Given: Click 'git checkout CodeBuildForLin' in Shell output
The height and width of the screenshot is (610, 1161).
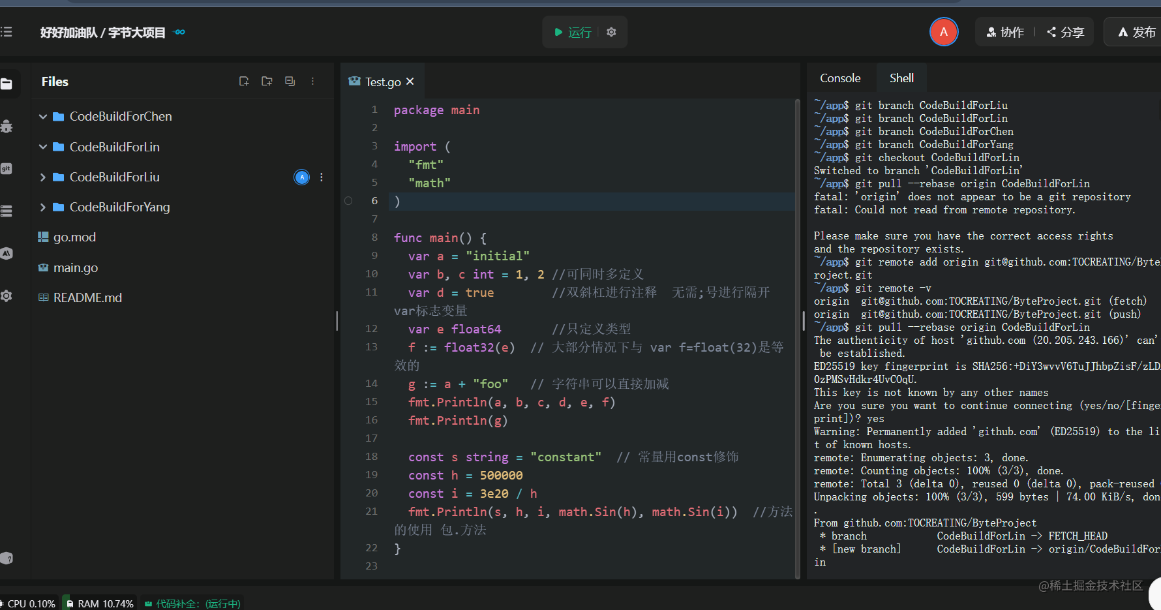Looking at the screenshot, I should tap(937, 158).
